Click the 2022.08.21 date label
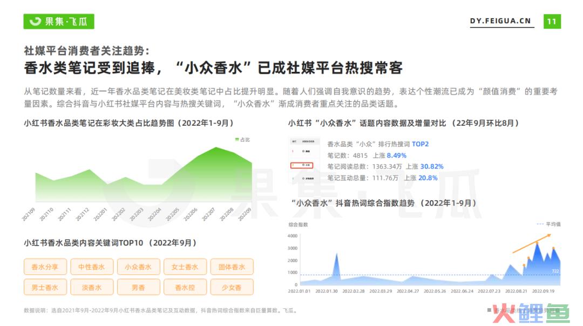Viewport: 583px width, 326px height. pyautogui.click(x=517, y=291)
